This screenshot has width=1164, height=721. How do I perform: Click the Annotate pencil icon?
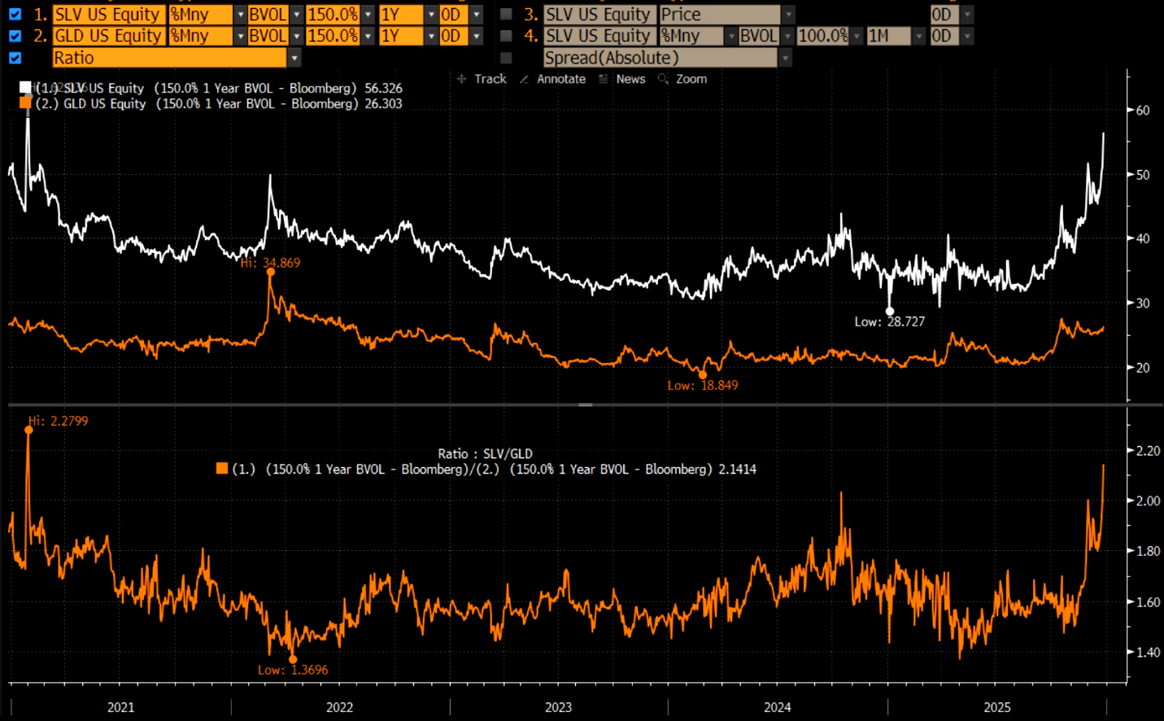click(x=524, y=79)
